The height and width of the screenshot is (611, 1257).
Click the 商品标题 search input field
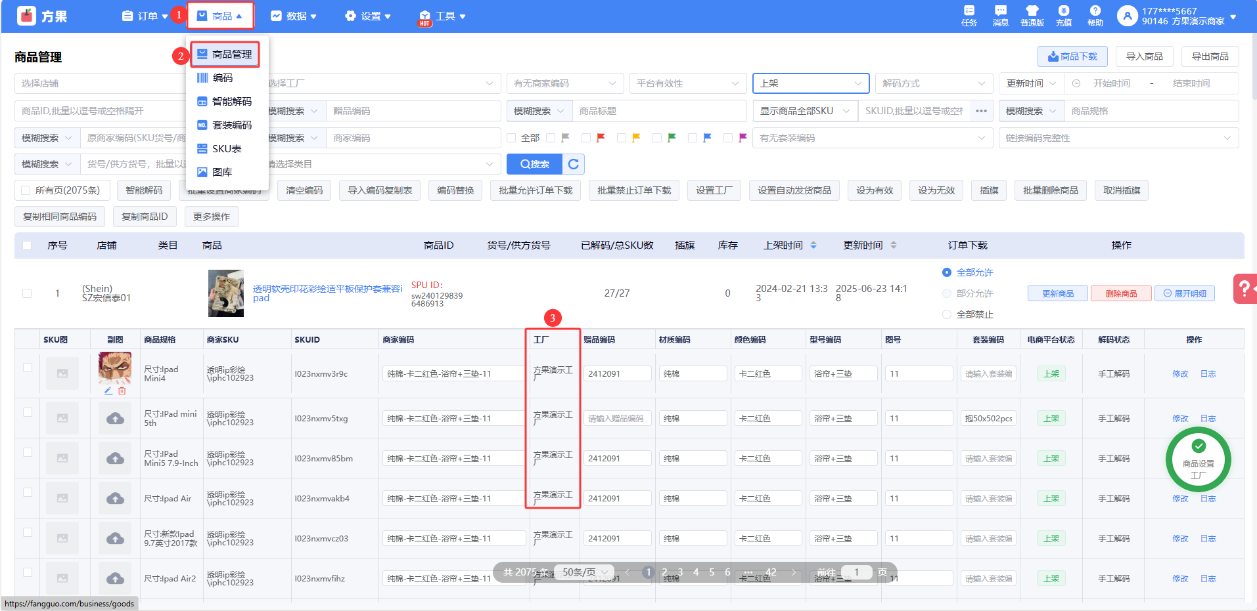pos(658,111)
